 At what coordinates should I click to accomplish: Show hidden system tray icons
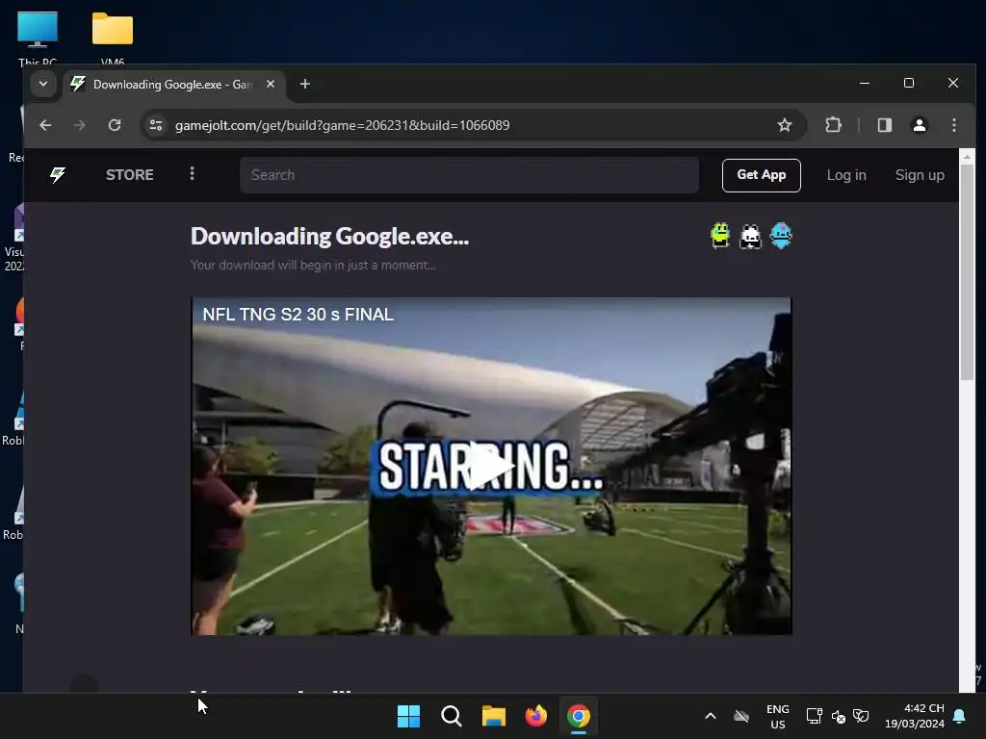(x=711, y=716)
